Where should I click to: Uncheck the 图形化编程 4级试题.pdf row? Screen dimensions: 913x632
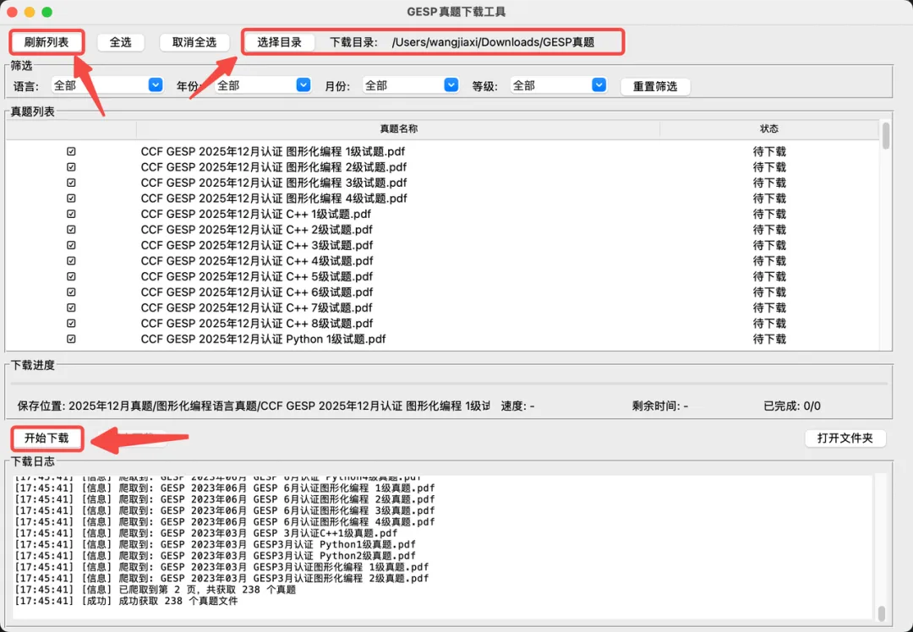coord(71,199)
